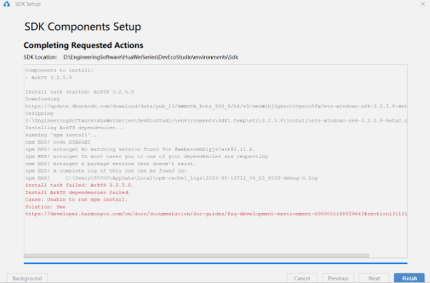Click the 'Completing Requested Actions' heading
The image size is (430, 283).
tap(84, 45)
